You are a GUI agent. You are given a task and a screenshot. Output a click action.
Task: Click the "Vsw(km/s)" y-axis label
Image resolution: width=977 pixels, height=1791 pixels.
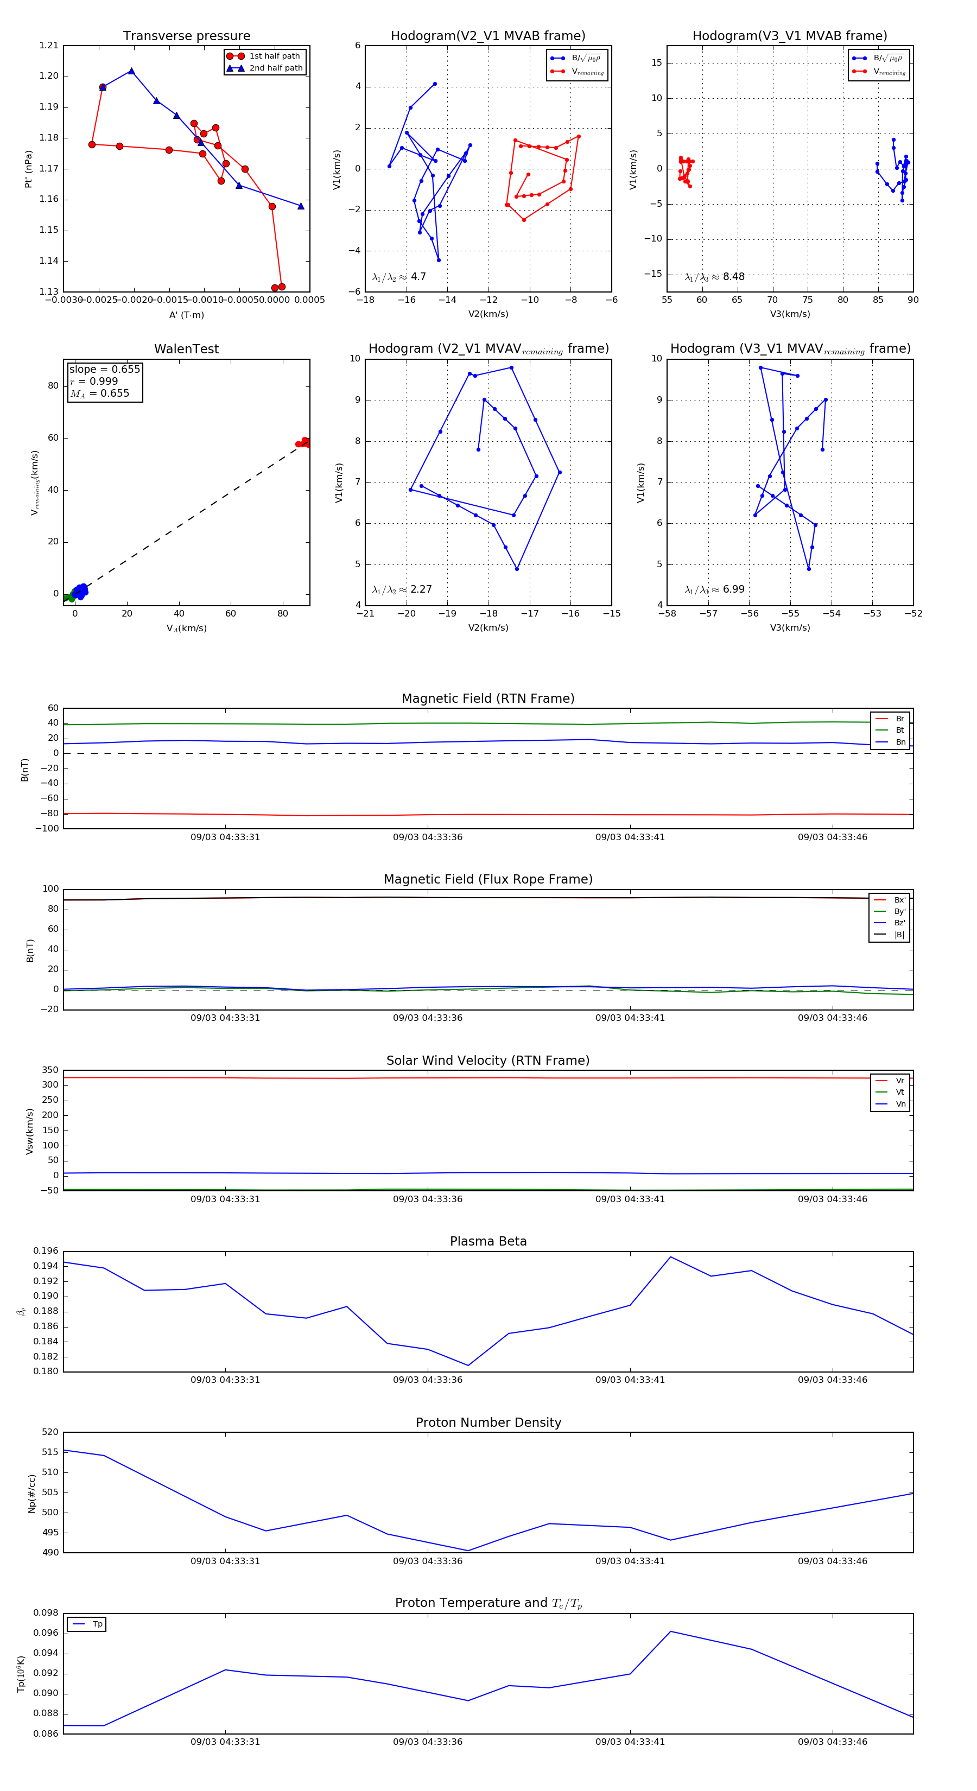(x=29, y=1131)
